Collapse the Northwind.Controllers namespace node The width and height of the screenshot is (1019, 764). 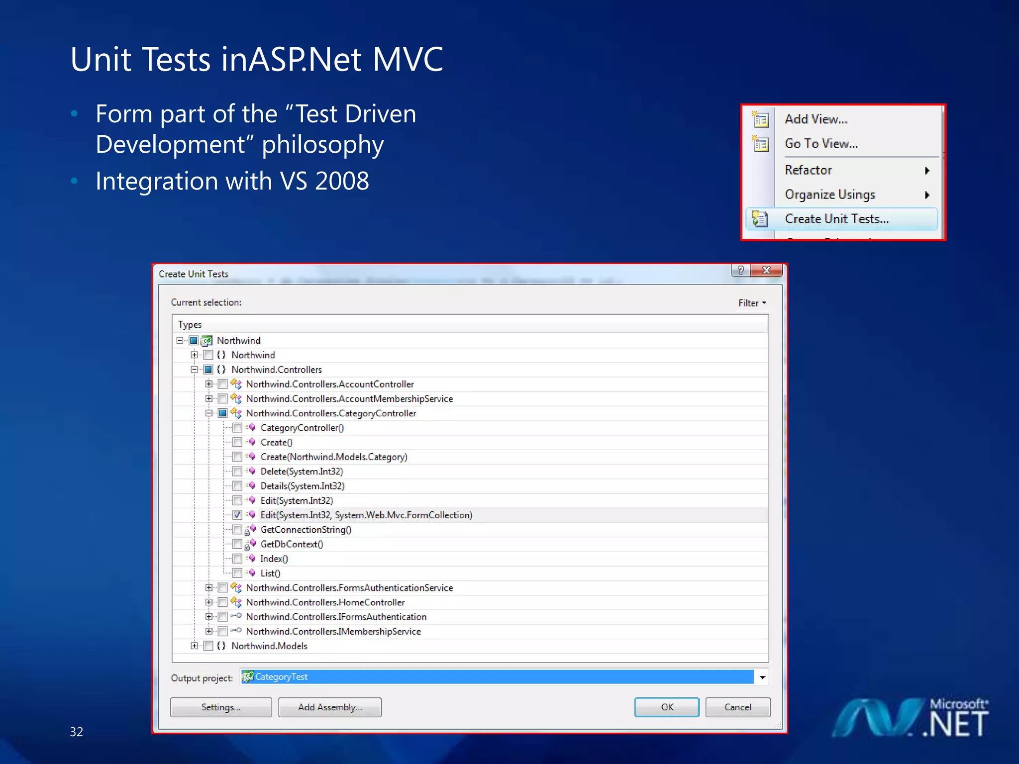[x=195, y=370]
